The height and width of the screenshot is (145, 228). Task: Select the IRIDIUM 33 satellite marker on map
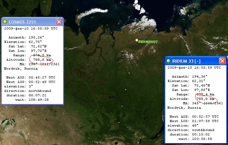point(137,40)
